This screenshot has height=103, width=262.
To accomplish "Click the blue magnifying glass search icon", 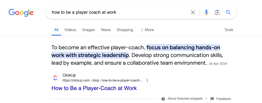I will coord(228,12).
